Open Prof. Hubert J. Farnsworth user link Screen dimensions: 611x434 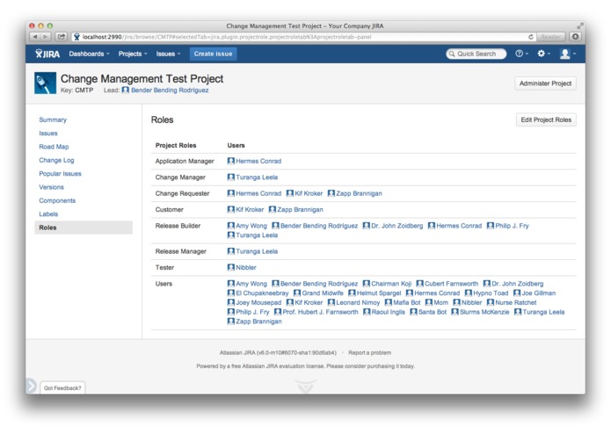click(320, 312)
